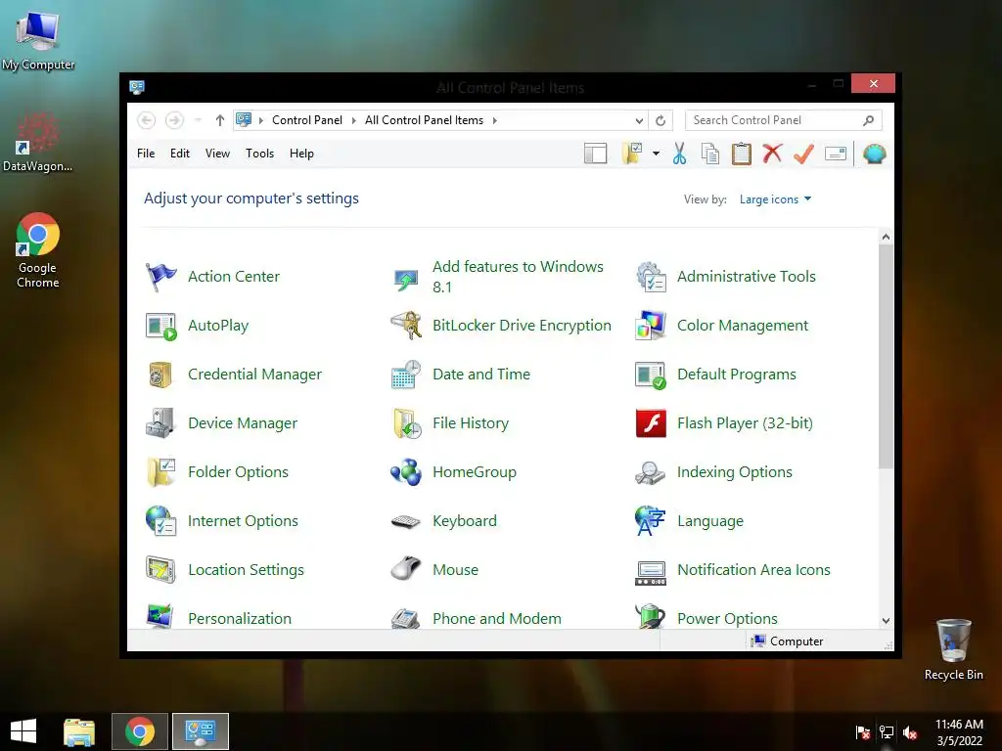Open the Flash Player red icon
1002x751 pixels.
[x=651, y=423]
